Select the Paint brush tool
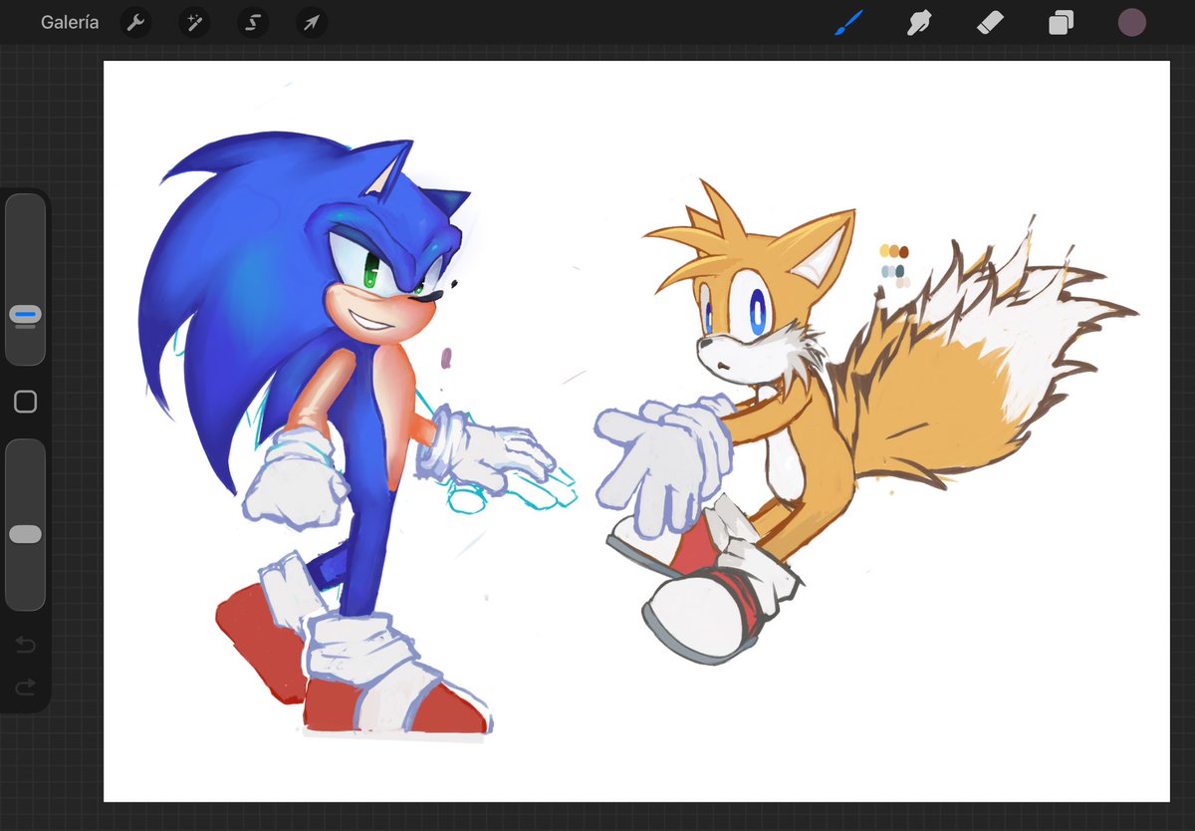This screenshot has height=831, width=1195. [848, 22]
